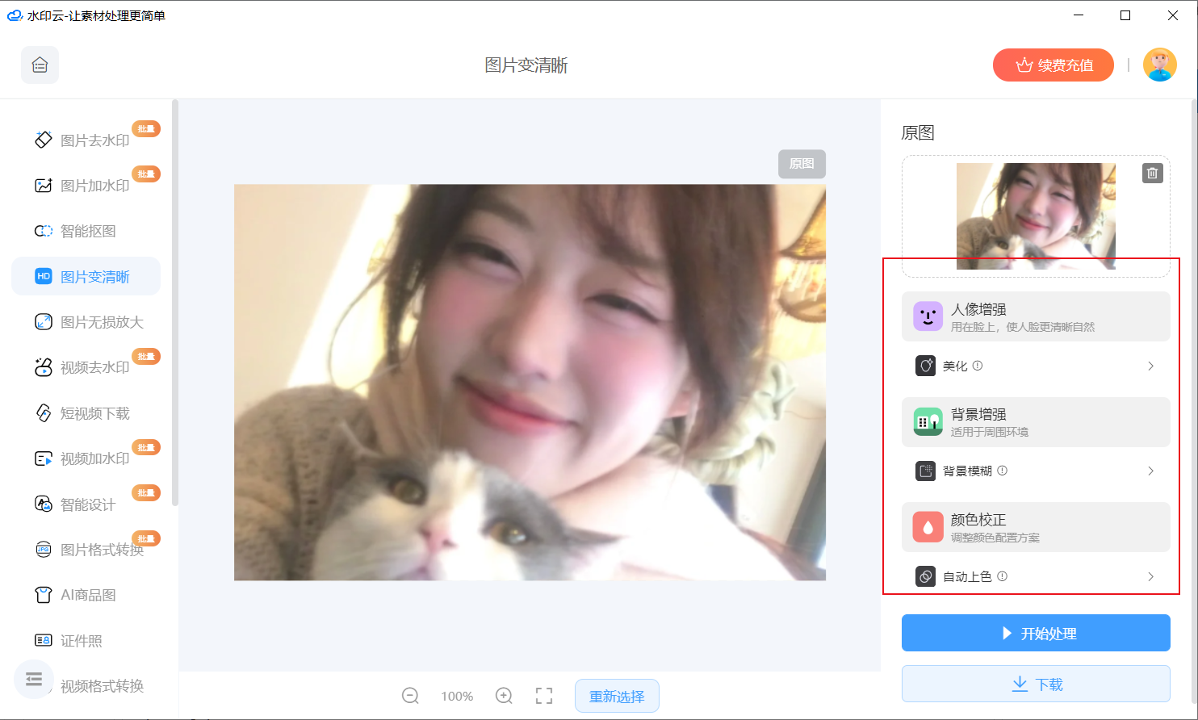This screenshot has width=1198, height=720.
Task: Expand the 自动上色 option chevron
Action: (x=1150, y=576)
